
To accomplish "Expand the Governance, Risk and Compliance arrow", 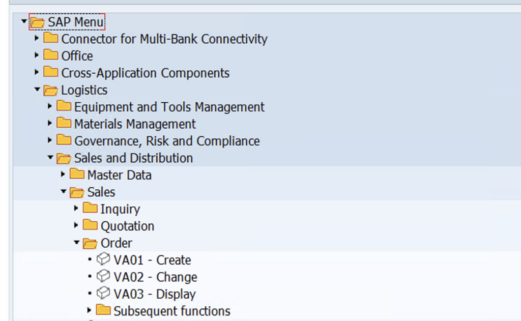I will (x=49, y=140).
